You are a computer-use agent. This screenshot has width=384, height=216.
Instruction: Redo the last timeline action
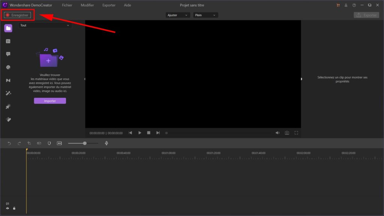tap(19, 143)
